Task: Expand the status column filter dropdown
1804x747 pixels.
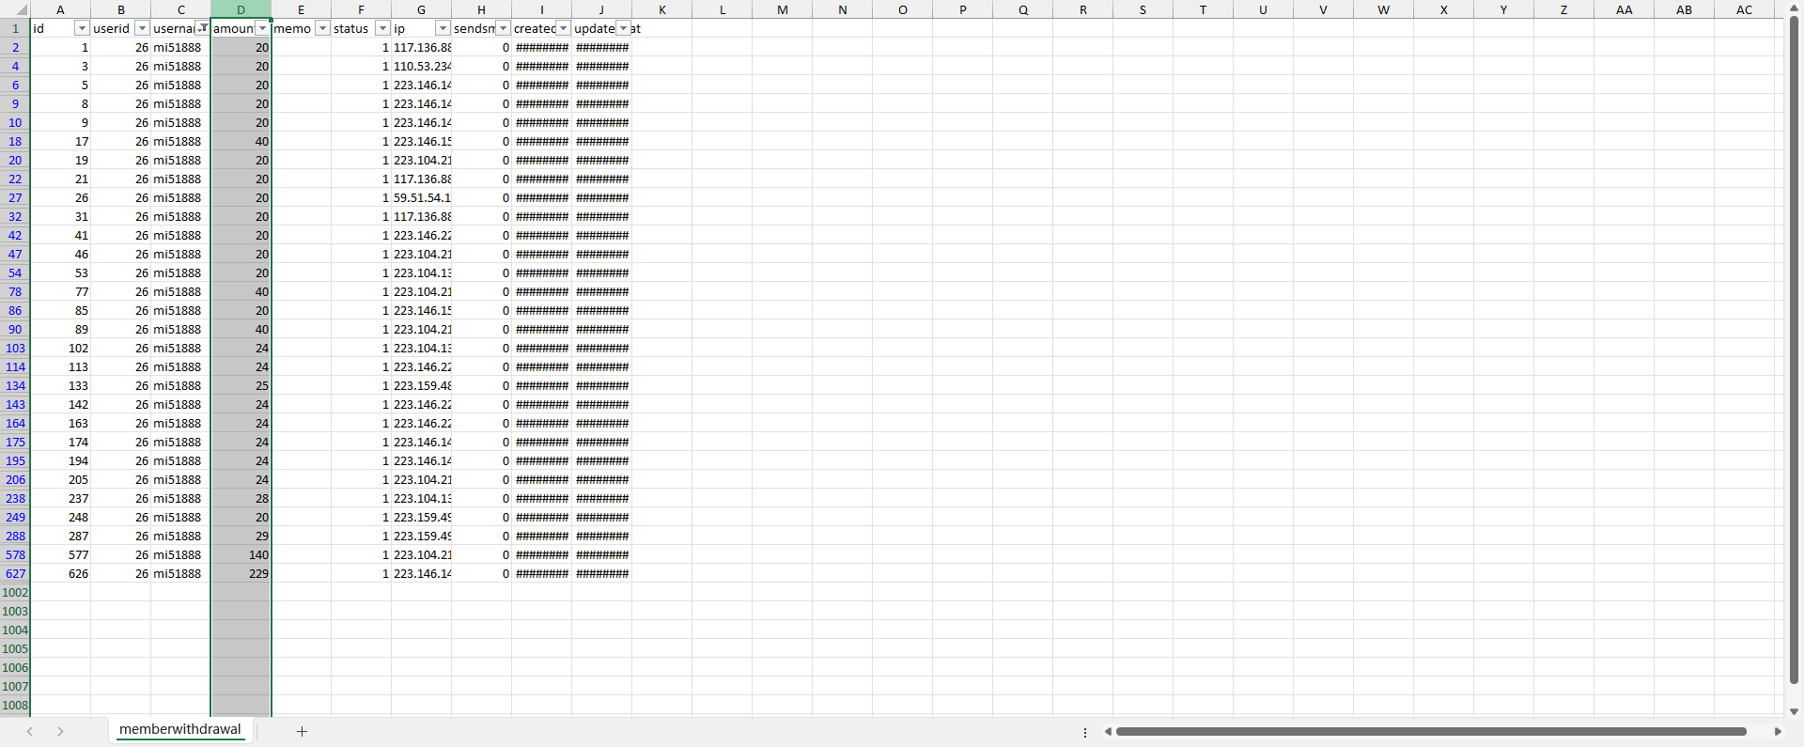Action: 382,28
